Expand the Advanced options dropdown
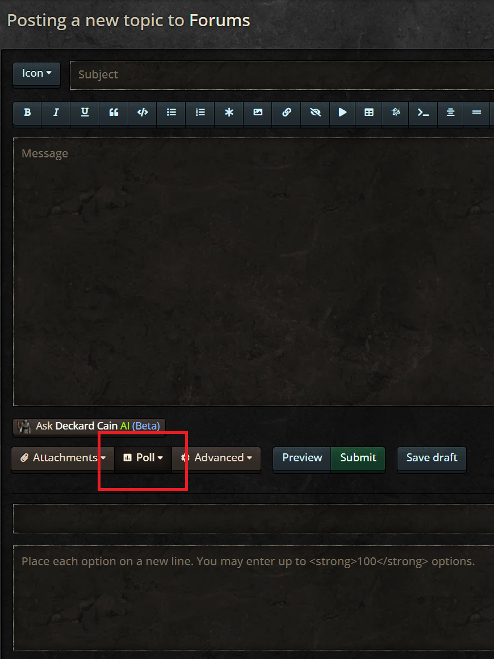 [x=216, y=458]
